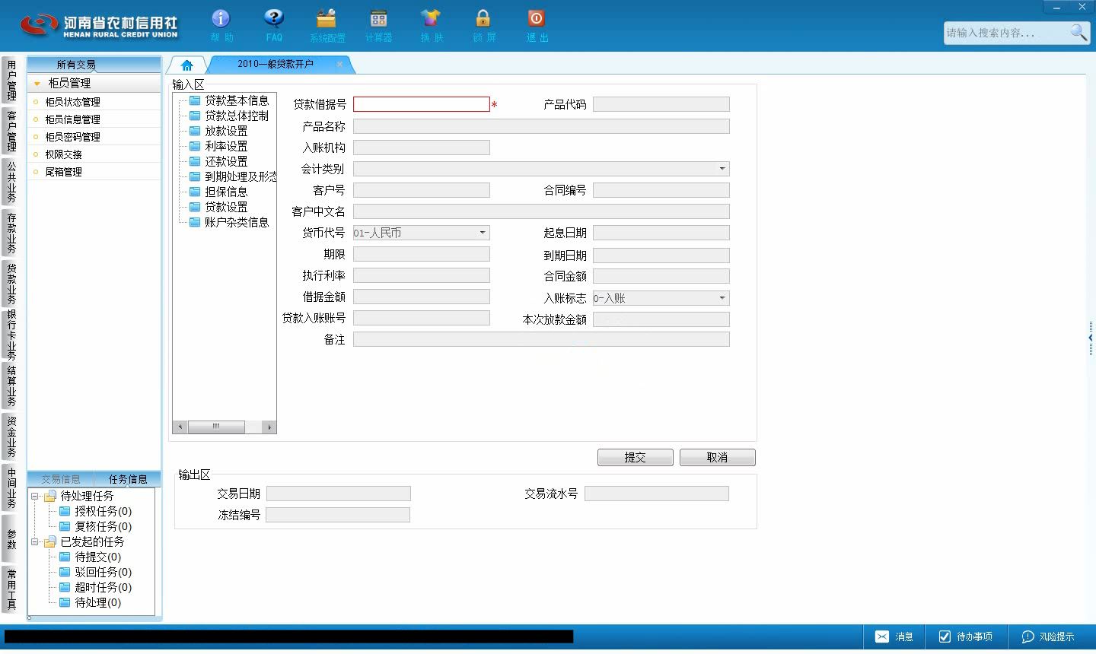Open 柜员密码管理 menu item

tap(72, 137)
